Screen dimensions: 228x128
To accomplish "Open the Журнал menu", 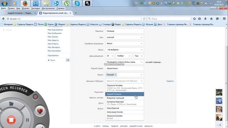I will pyautogui.click(x=26, y=9).
